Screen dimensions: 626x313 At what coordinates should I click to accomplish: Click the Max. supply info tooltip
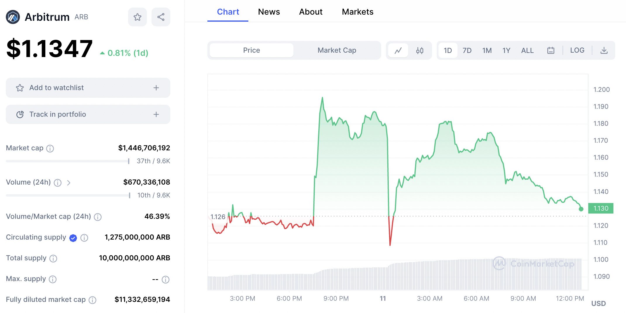(53, 279)
